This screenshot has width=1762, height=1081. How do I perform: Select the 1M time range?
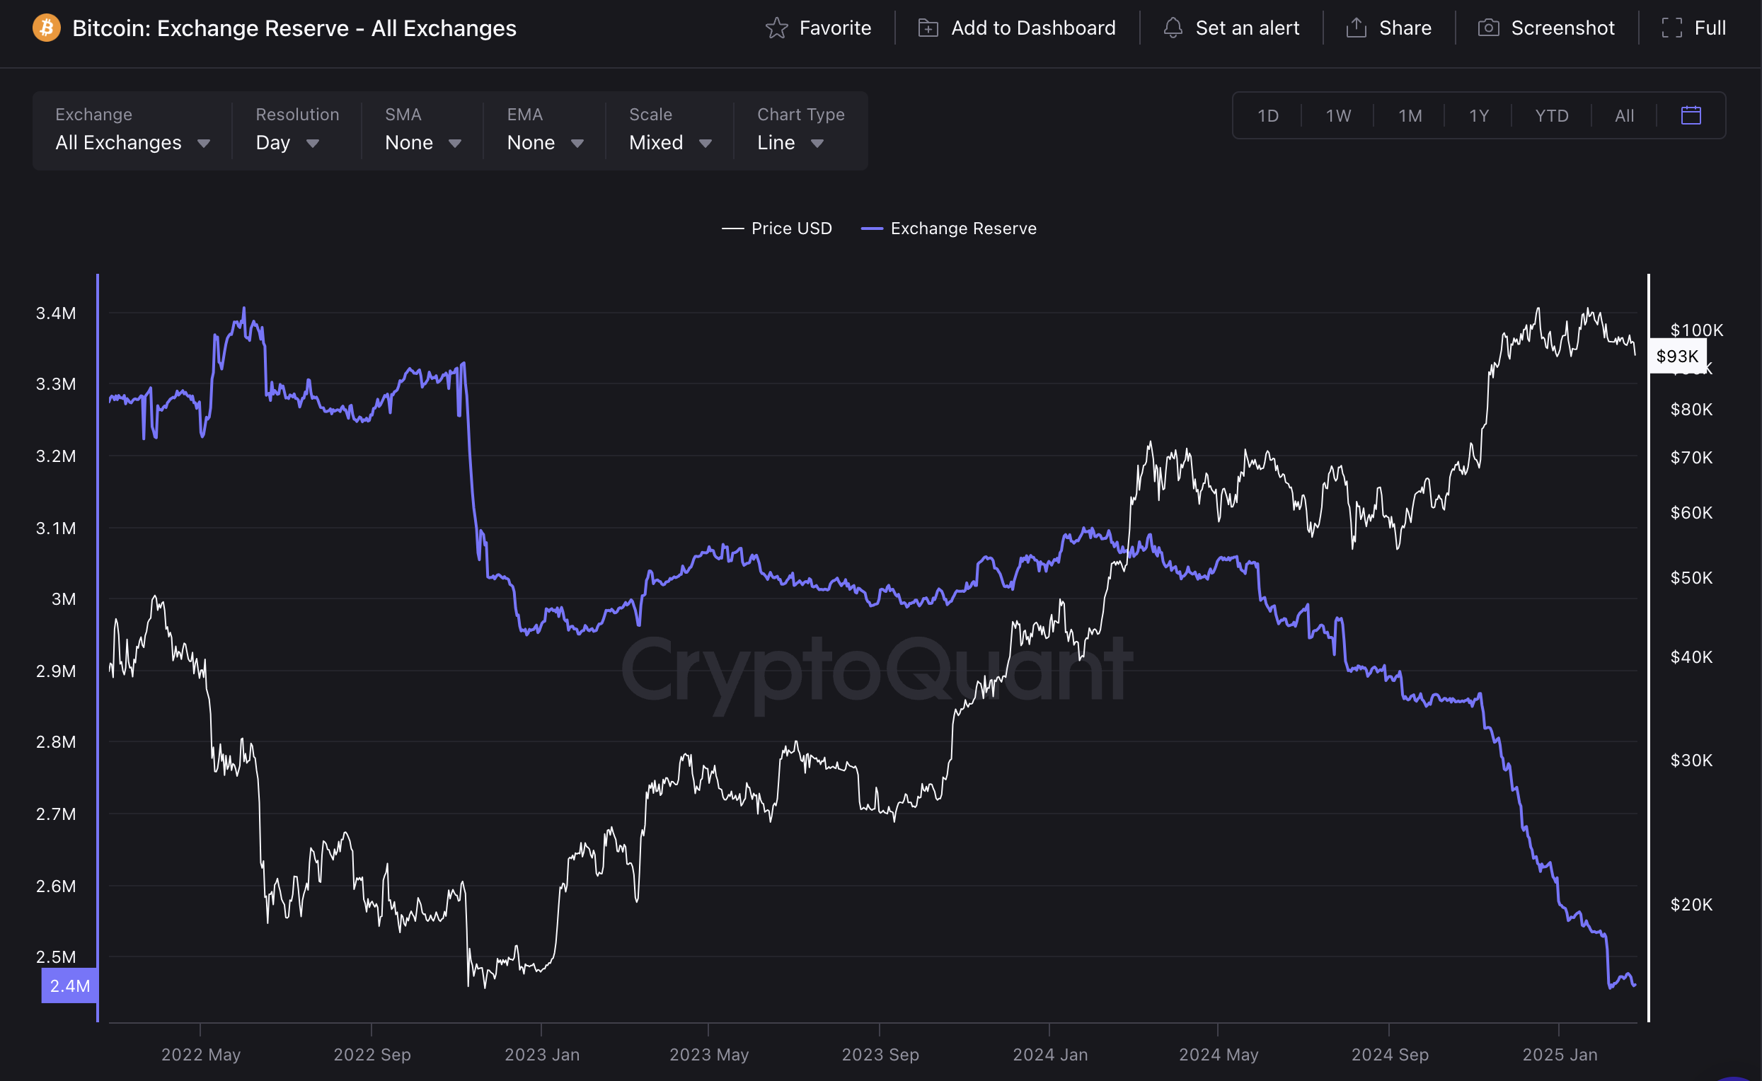(1410, 116)
